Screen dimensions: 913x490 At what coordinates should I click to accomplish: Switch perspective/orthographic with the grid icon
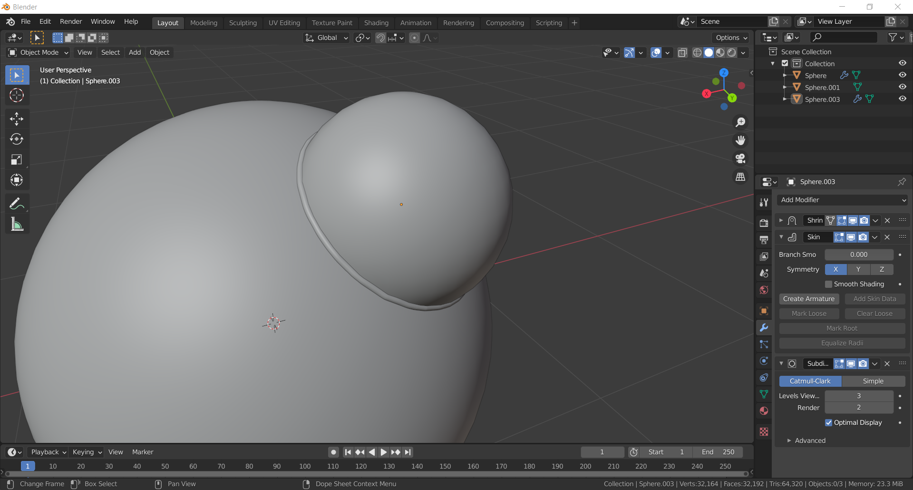click(740, 176)
